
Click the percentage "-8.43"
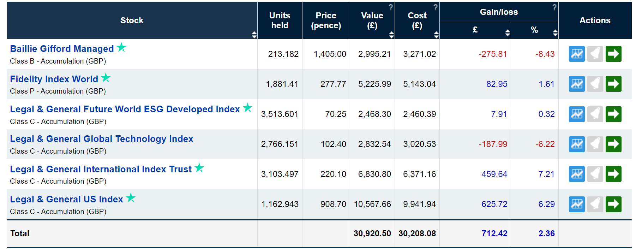pyautogui.click(x=545, y=54)
